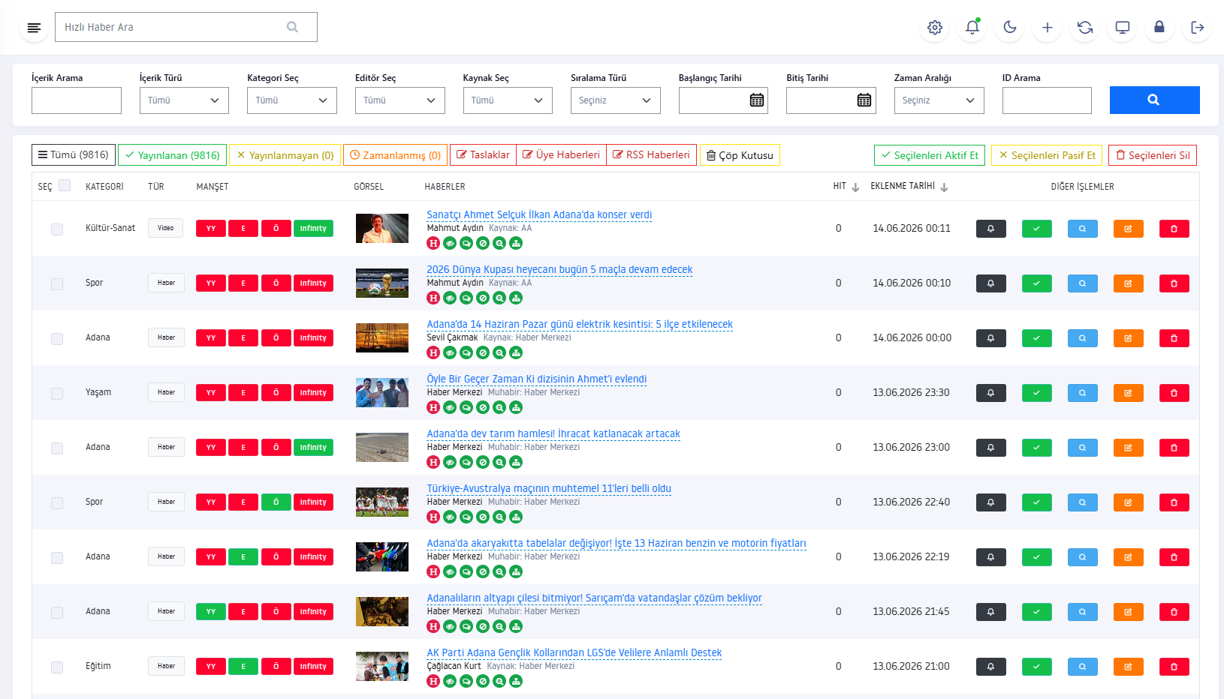Click green check for Öyle Bir Geçer Zaman row
The image size is (1224, 699).
click(1036, 393)
